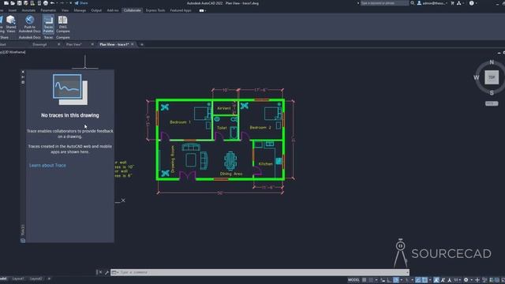Viewport: 505px width, 284px height.
Task: Click the N compass direction on ViewCube
Action: (x=492, y=62)
